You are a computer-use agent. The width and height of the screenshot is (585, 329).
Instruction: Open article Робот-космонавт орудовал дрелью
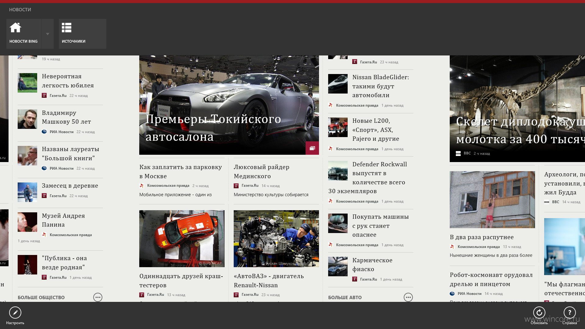click(491, 279)
